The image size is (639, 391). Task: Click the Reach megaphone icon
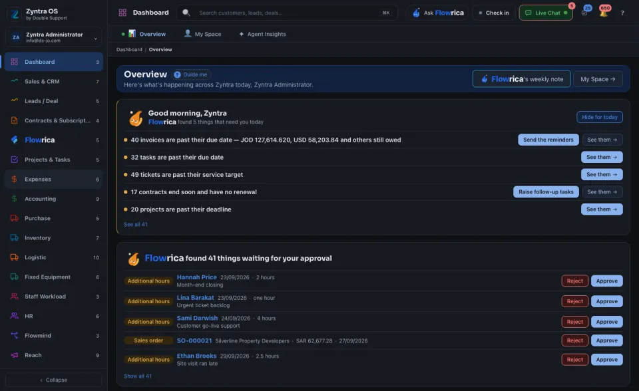[x=14, y=354]
